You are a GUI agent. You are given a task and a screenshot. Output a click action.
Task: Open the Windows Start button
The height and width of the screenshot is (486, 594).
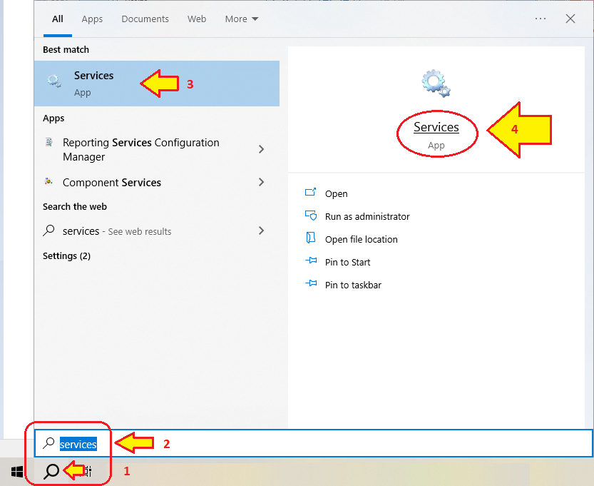[16, 472]
